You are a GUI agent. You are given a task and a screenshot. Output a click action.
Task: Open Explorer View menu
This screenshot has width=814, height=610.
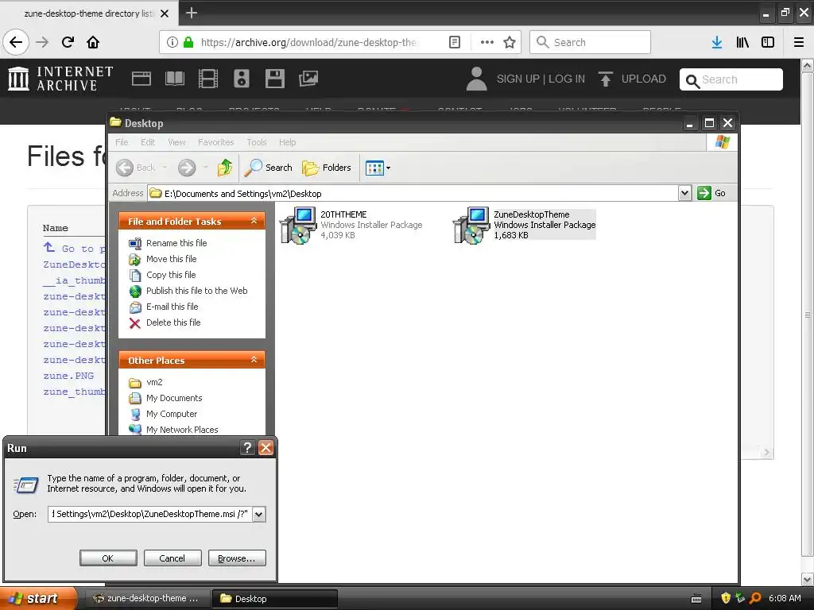pyautogui.click(x=176, y=142)
